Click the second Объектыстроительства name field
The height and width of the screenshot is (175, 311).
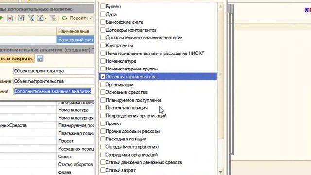pyautogui.click(x=53, y=81)
